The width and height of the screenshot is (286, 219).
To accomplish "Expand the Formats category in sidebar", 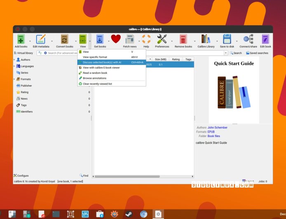I will (14, 79).
